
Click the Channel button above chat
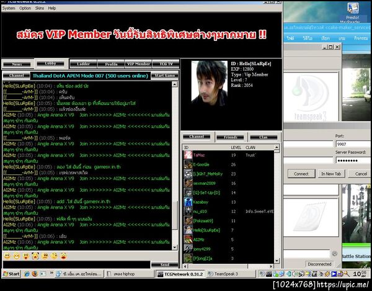[16, 76]
